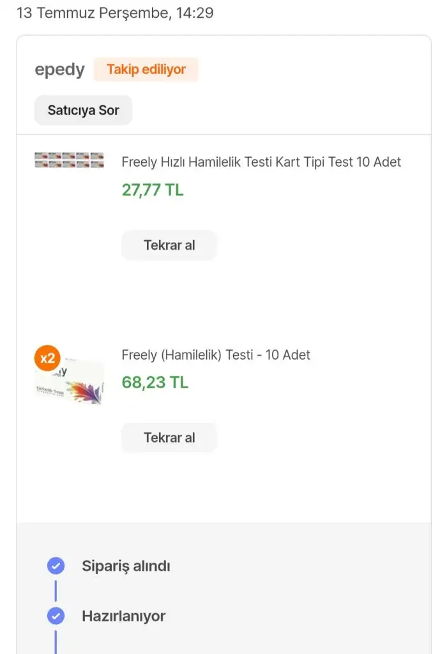
Task: Click the Sipariş alındı checkmark icon
Action: pyautogui.click(x=56, y=566)
